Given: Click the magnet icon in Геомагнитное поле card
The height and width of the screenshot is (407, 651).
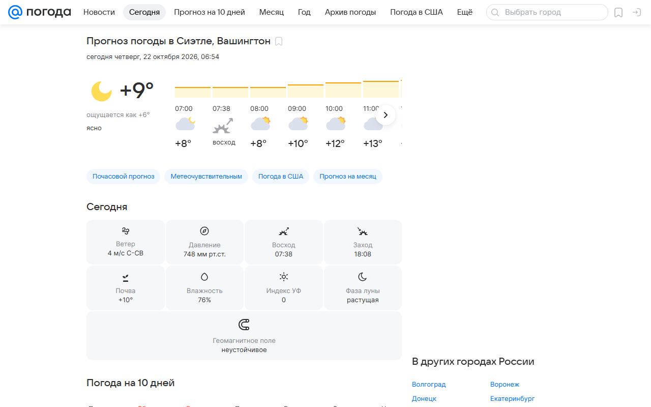Looking at the screenshot, I should click(244, 325).
